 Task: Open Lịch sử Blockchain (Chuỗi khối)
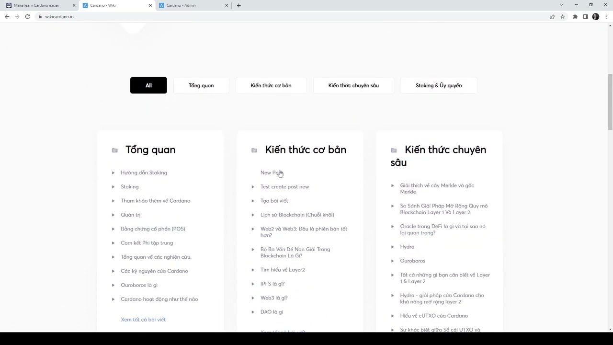(x=297, y=215)
